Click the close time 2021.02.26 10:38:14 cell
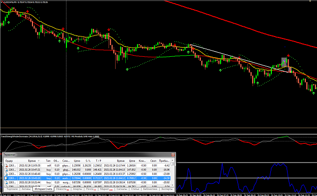The width and height of the screenshot is (317, 196). [x=114, y=182]
